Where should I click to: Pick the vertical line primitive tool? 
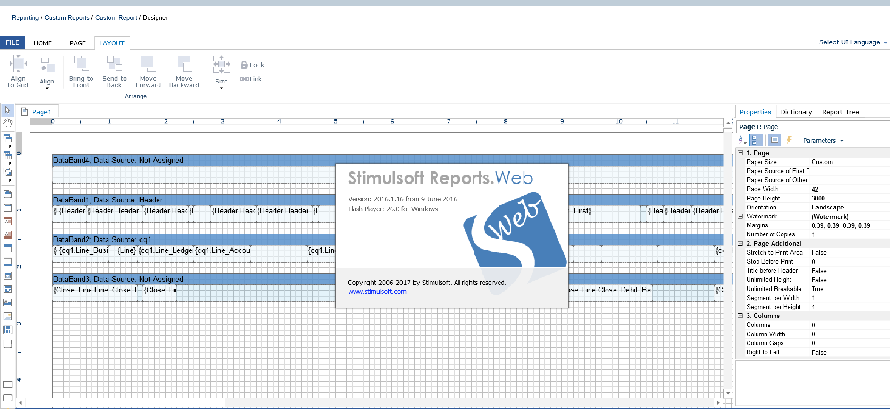click(x=8, y=370)
